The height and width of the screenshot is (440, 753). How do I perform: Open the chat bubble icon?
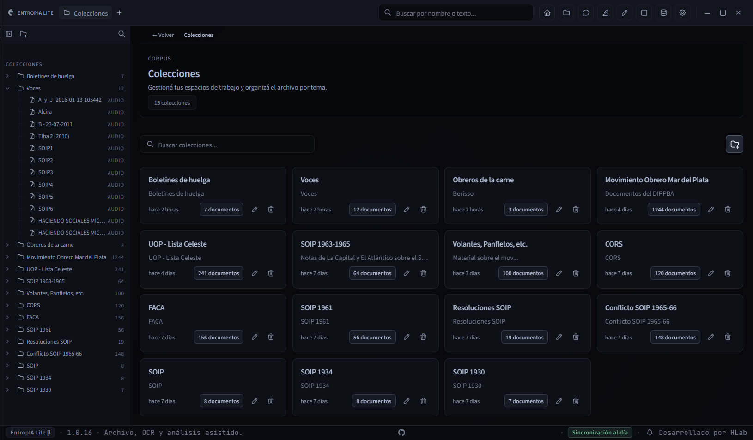point(586,13)
